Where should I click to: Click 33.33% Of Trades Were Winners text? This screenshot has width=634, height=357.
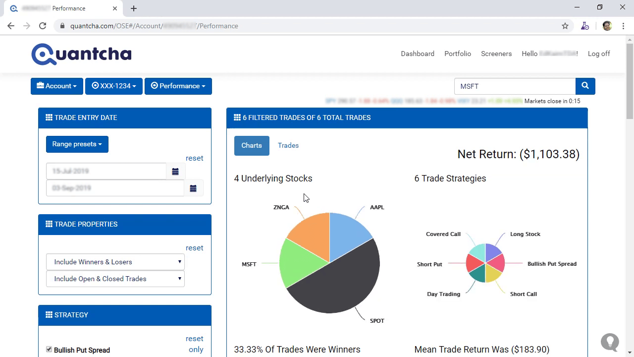coord(297,350)
